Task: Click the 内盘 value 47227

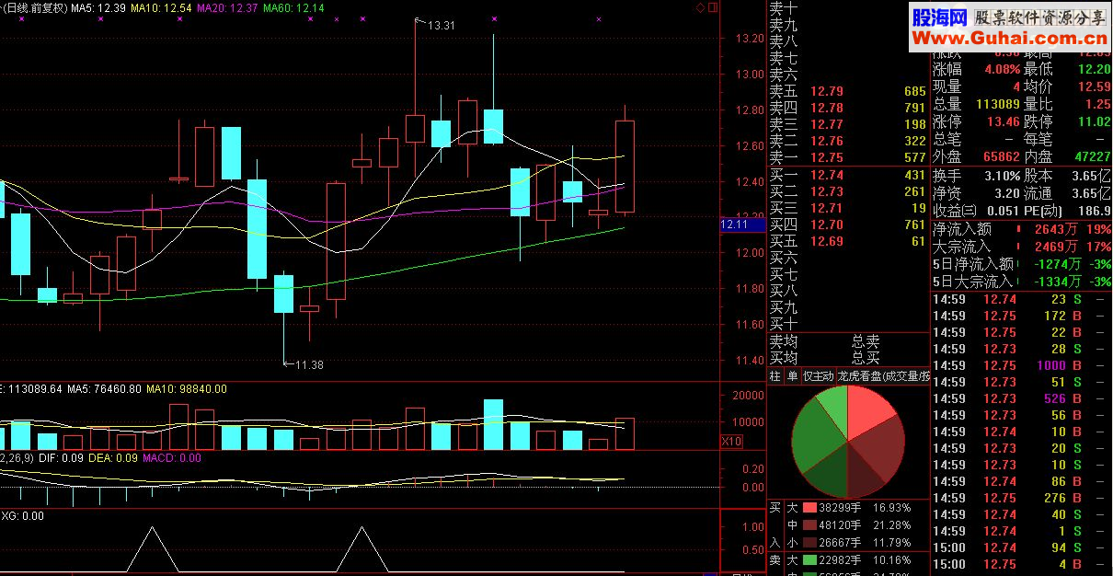Action: [1091, 157]
